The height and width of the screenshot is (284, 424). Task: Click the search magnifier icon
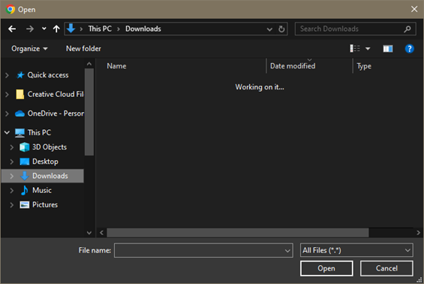(407, 29)
